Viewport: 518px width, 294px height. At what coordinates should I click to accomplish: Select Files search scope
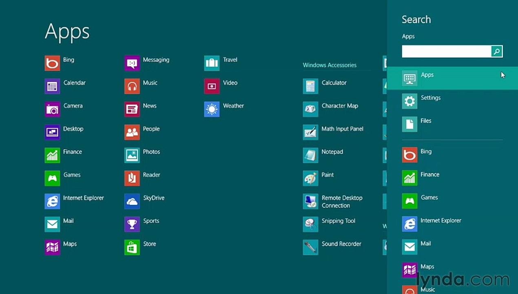(452, 124)
